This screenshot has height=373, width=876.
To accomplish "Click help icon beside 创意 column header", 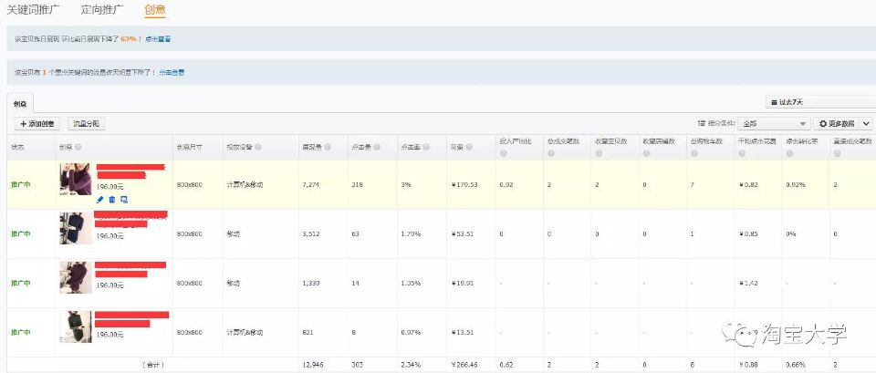I will (78, 147).
